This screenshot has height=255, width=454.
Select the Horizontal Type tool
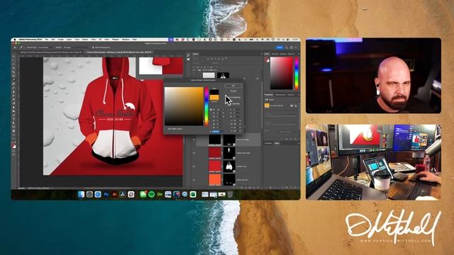pos(13,119)
